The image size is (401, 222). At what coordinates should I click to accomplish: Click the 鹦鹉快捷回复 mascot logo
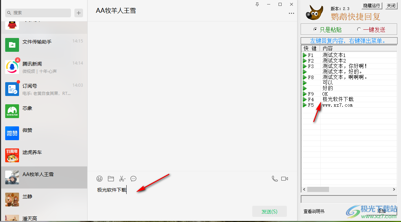(x=314, y=13)
